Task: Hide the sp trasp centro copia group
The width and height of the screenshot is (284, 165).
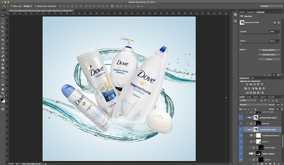Action: click(241, 130)
